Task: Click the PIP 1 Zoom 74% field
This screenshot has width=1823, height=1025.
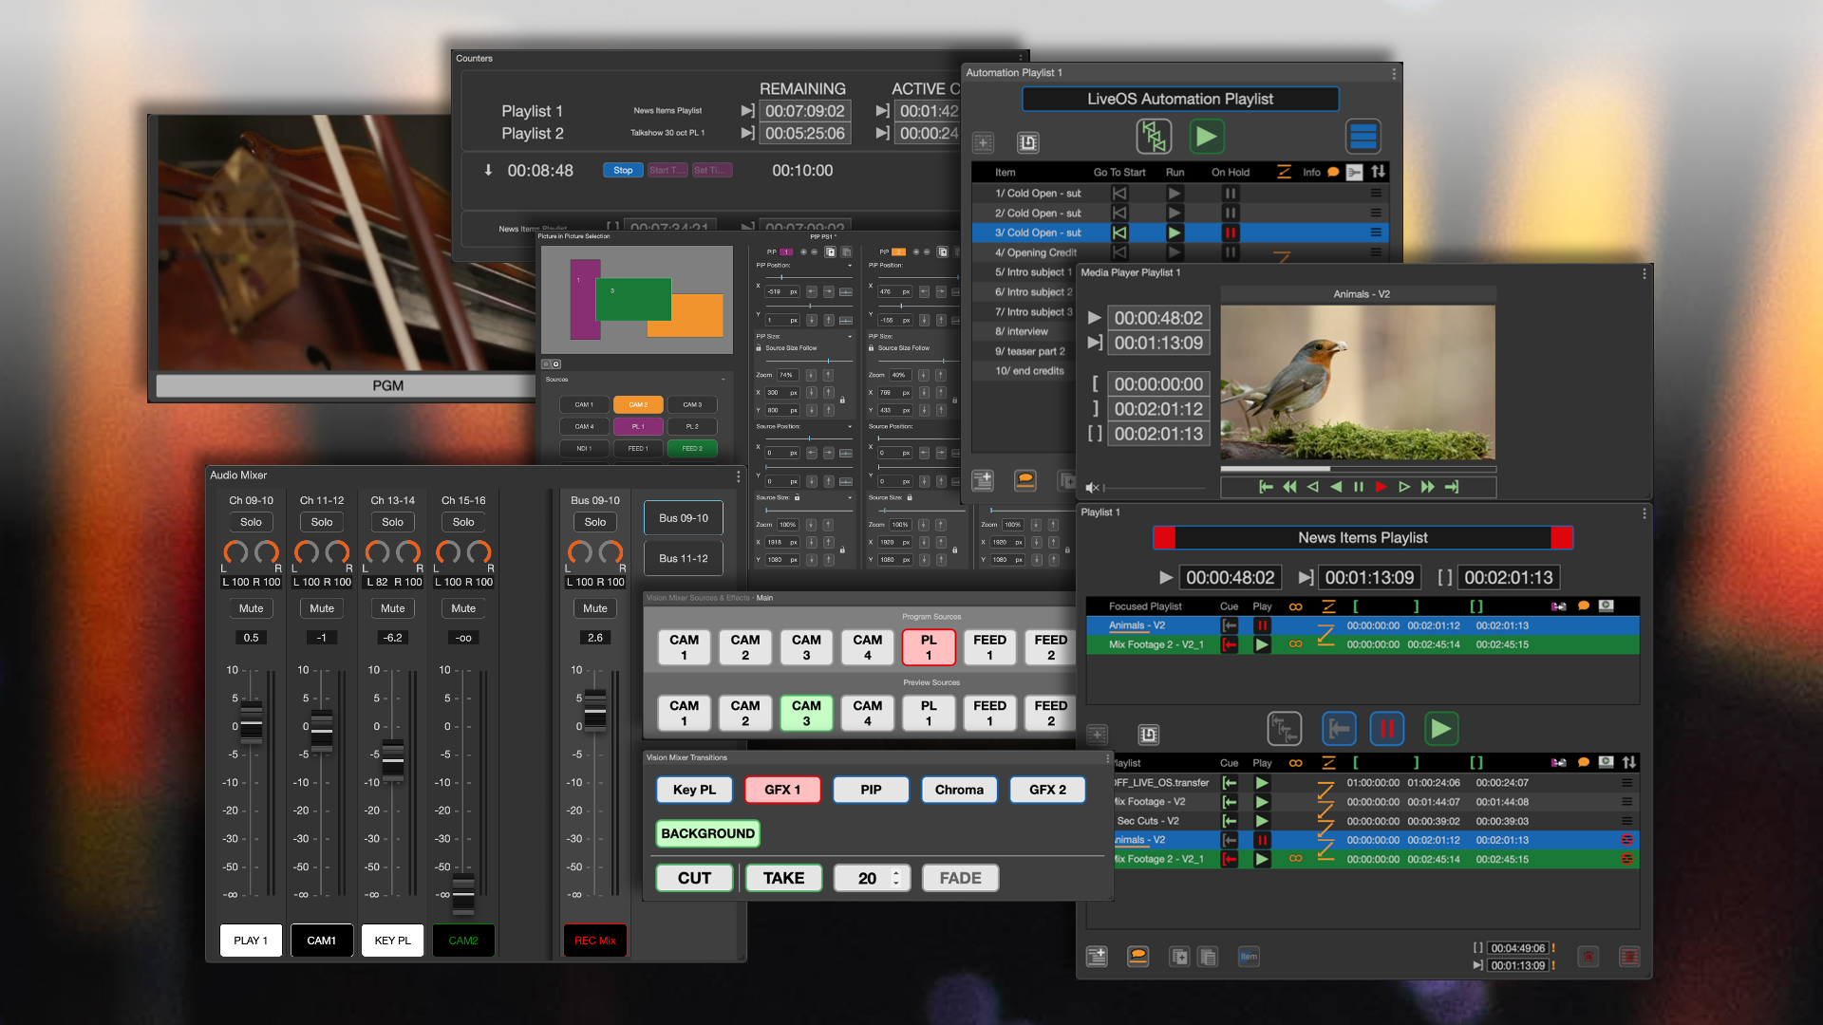Action: tap(787, 376)
